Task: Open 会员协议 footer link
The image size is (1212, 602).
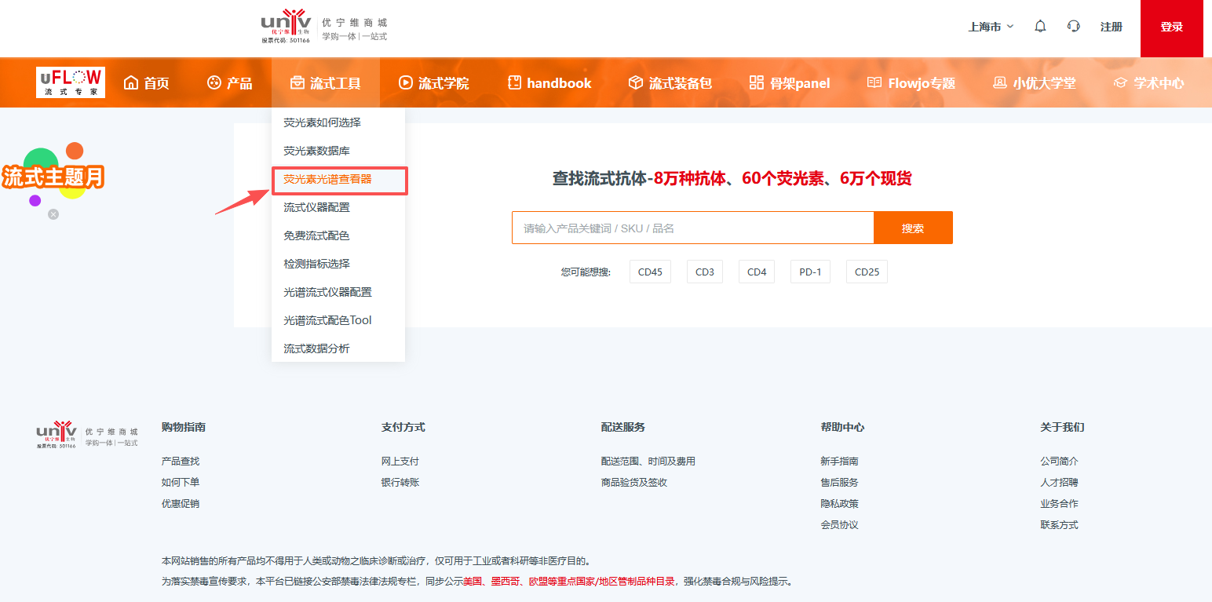Action: pos(840,525)
